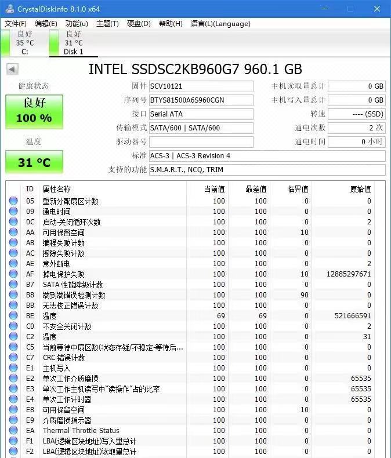Click status orb for attribute 0C

[13, 221]
